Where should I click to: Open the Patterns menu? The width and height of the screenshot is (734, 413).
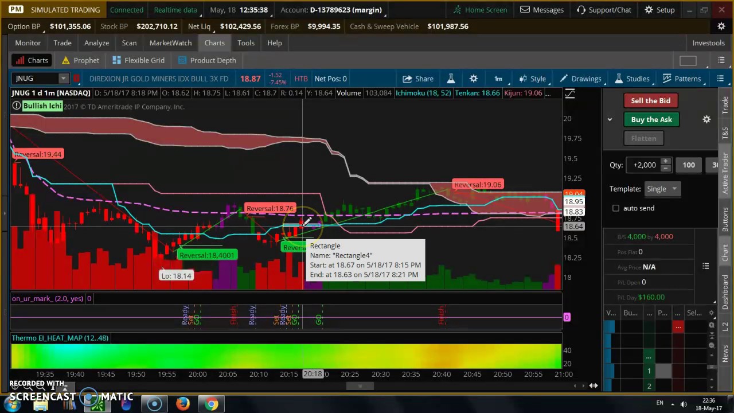681,79
